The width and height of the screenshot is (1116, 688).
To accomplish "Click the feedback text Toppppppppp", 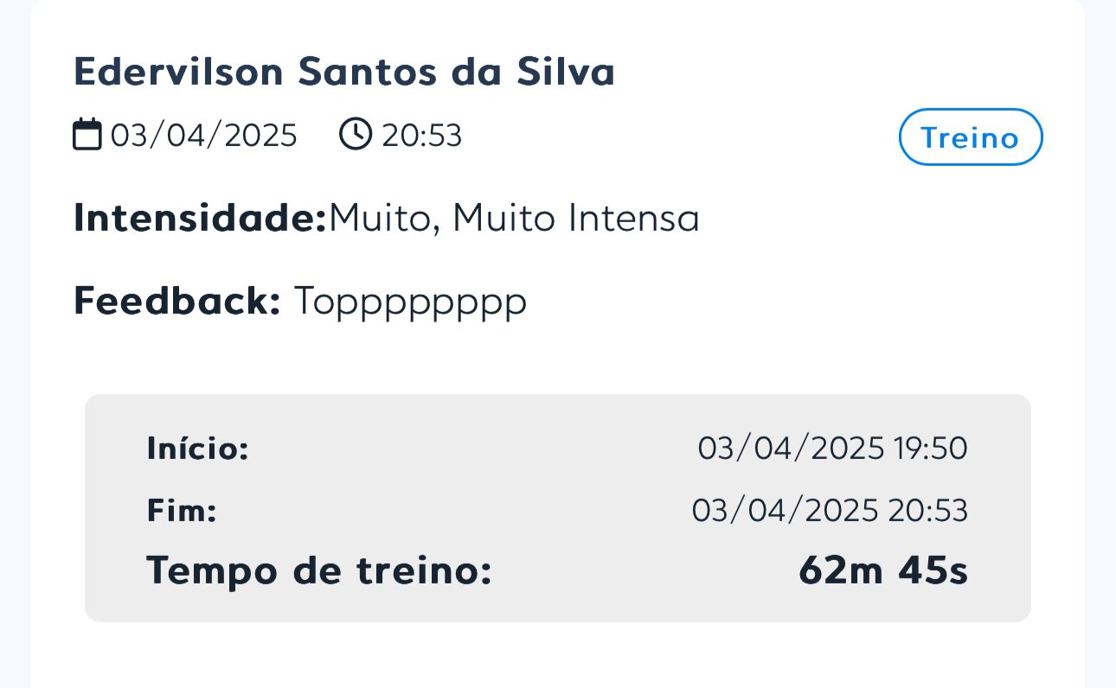I will pos(409,302).
